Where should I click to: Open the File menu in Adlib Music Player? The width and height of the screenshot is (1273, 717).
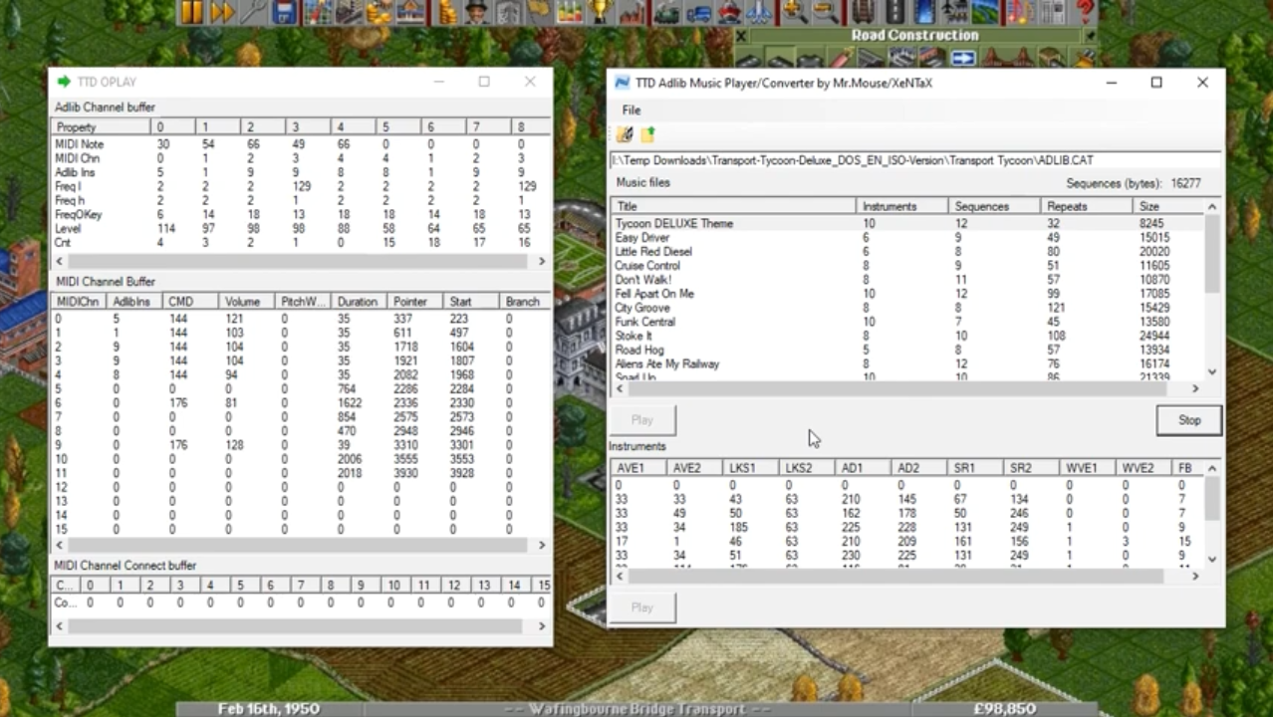632,110
